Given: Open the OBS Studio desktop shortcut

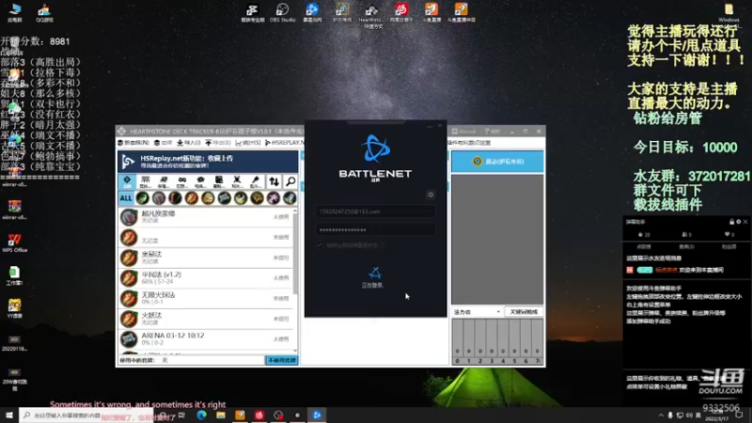Looking at the screenshot, I should click(282, 13).
